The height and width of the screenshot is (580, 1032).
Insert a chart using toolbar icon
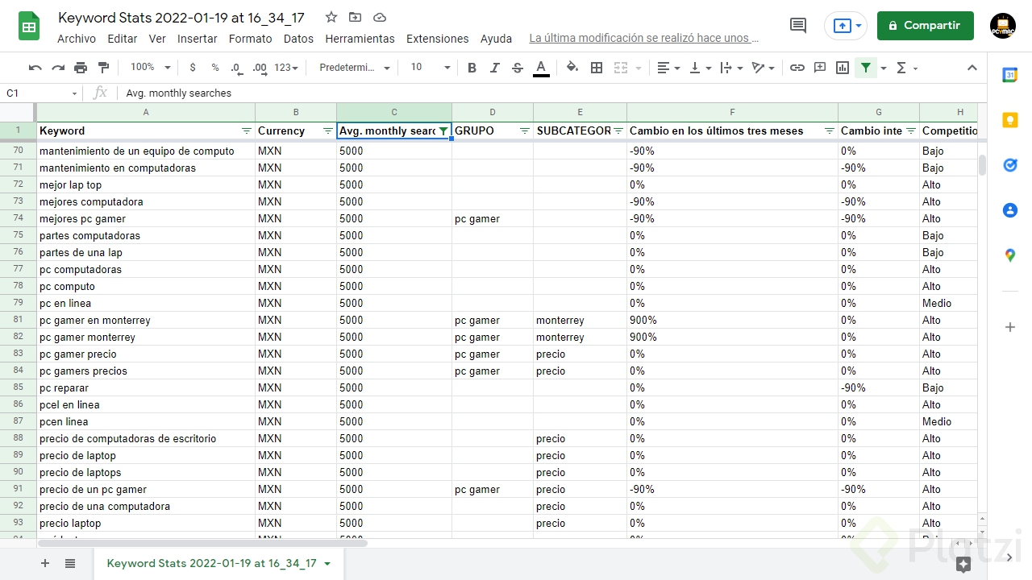pyautogui.click(x=843, y=68)
